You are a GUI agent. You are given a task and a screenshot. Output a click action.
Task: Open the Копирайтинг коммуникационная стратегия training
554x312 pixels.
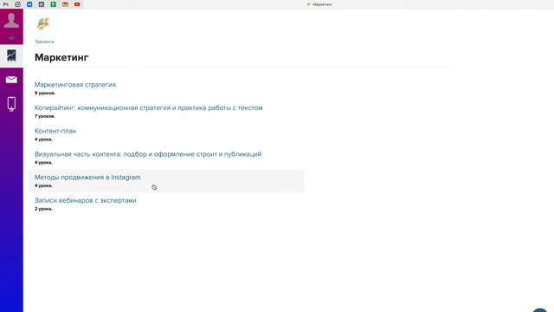pos(148,107)
